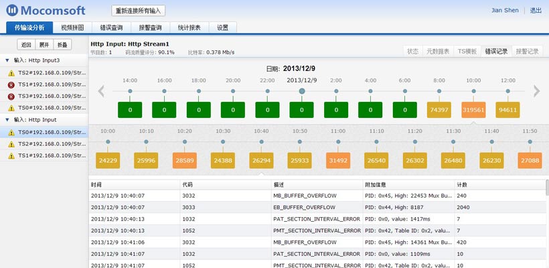The height and width of the screenshot is (268, 549).
Task: Click the error table vertical scrollbar thumb
Action: (x=547, y=188)
